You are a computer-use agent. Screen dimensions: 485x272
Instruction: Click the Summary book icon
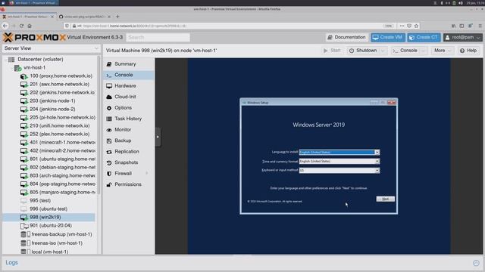click(109, 64)
